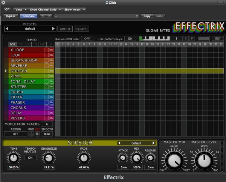Open the default presets name field
Image resolution: width=226 pixels, height=182 pixels.
click(x=30, y=29)
